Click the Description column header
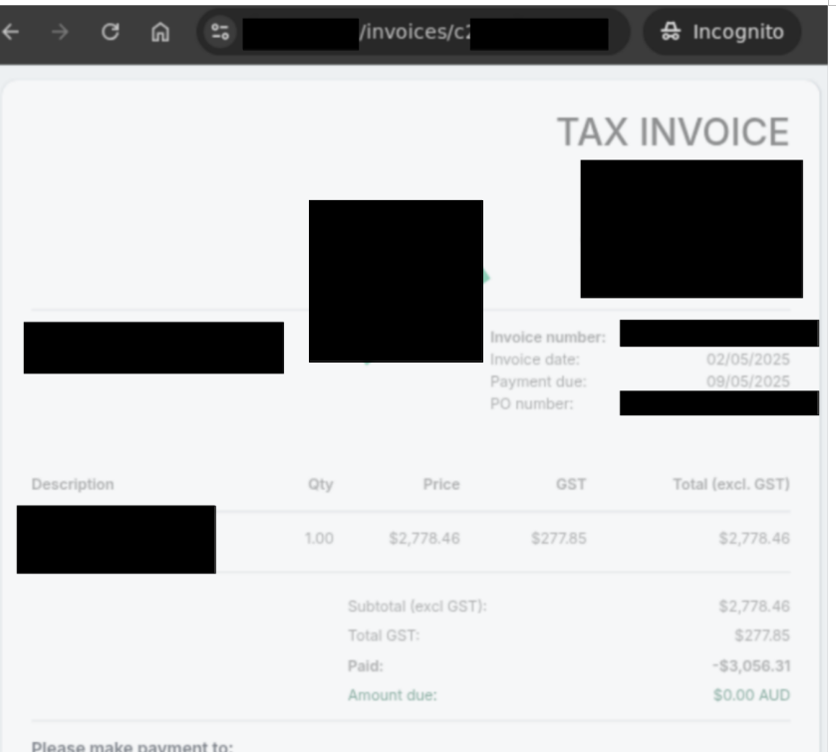The image size is (836, 752). point(73,485)
